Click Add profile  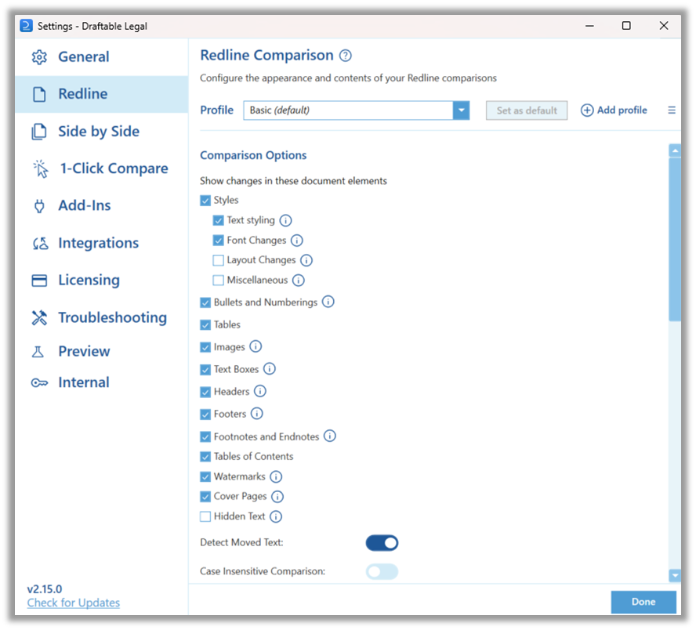coord(614,110)
